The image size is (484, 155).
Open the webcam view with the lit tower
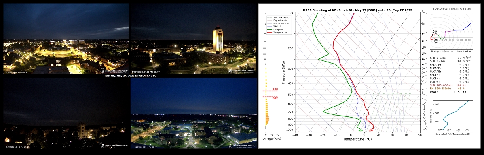(x=193, y=38)
